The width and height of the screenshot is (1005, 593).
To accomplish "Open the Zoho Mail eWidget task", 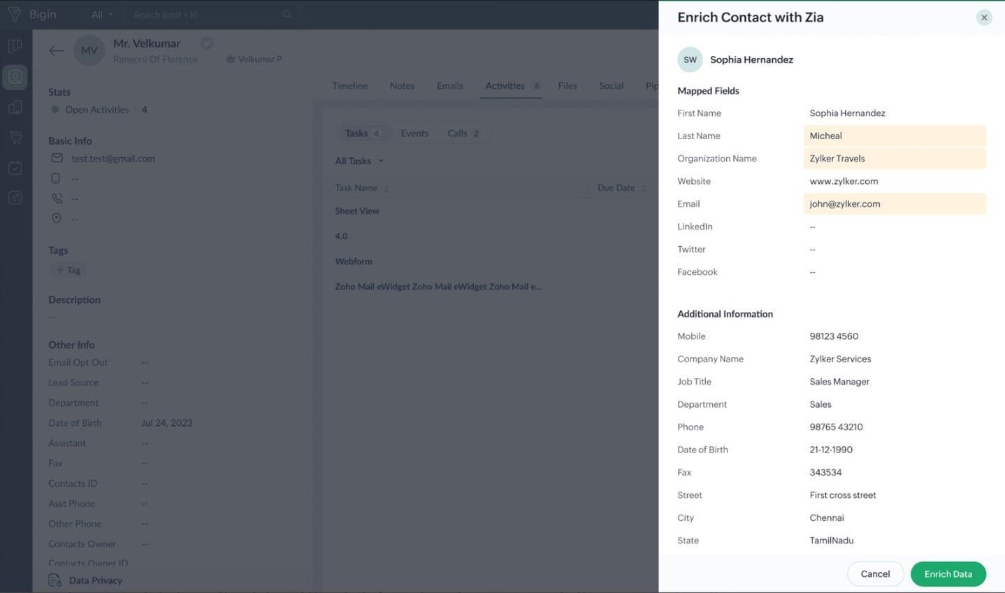I will (x=438, y=286).
